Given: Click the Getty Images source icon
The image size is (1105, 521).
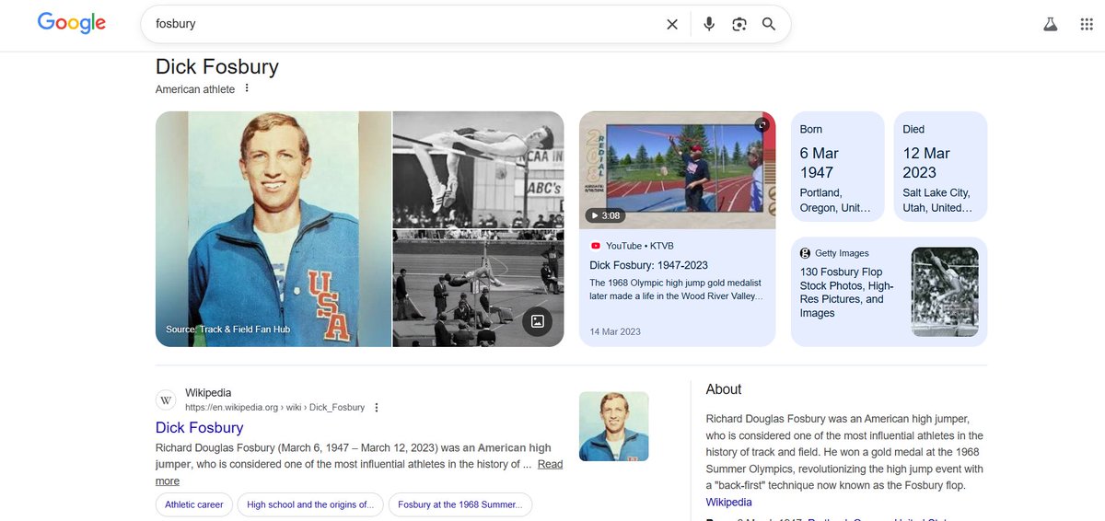Looking at the screenshot, I should pos(805,253).
